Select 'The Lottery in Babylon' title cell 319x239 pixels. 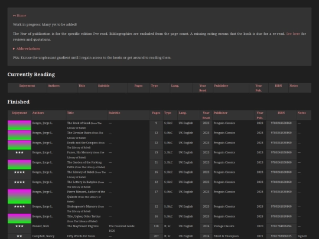point(87,184)
